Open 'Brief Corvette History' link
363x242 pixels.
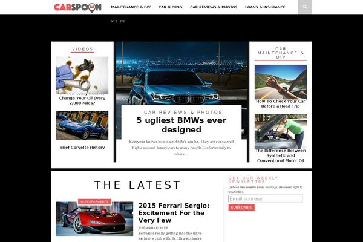click(82, 147)
